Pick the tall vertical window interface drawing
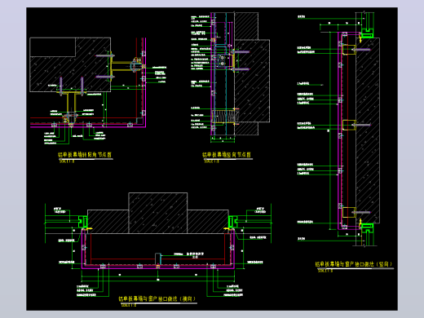The width and height of the screenshot is (424, 318). tap(338, 129)
